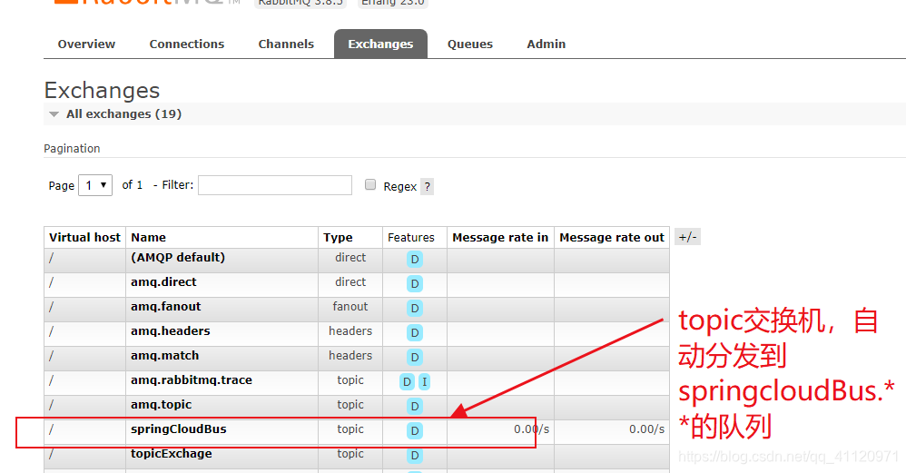Open the amq.direct exchange
Image resolution: width=906 pixels, height=473 pixels.
[163, 281]
